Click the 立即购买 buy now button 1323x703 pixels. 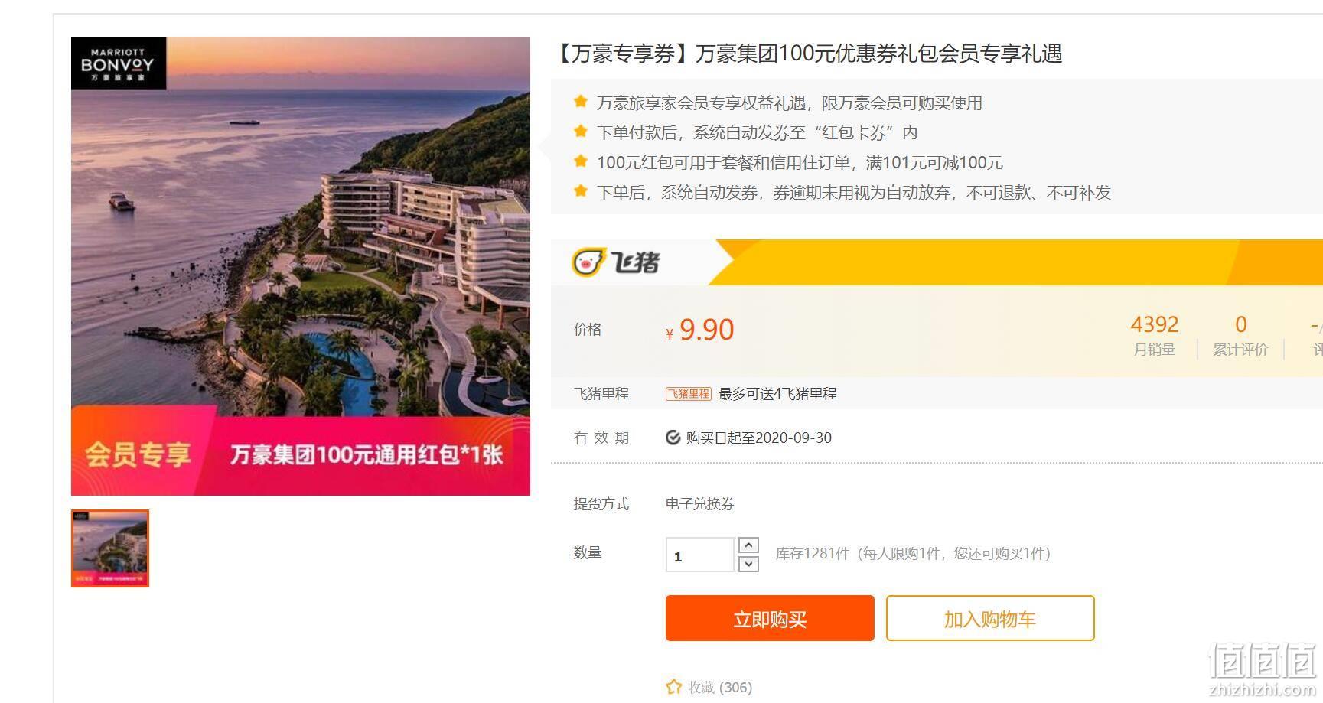770,618
